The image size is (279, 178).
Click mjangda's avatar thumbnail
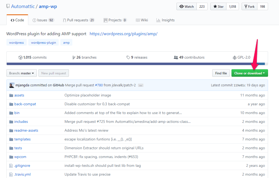coord(12,85)
